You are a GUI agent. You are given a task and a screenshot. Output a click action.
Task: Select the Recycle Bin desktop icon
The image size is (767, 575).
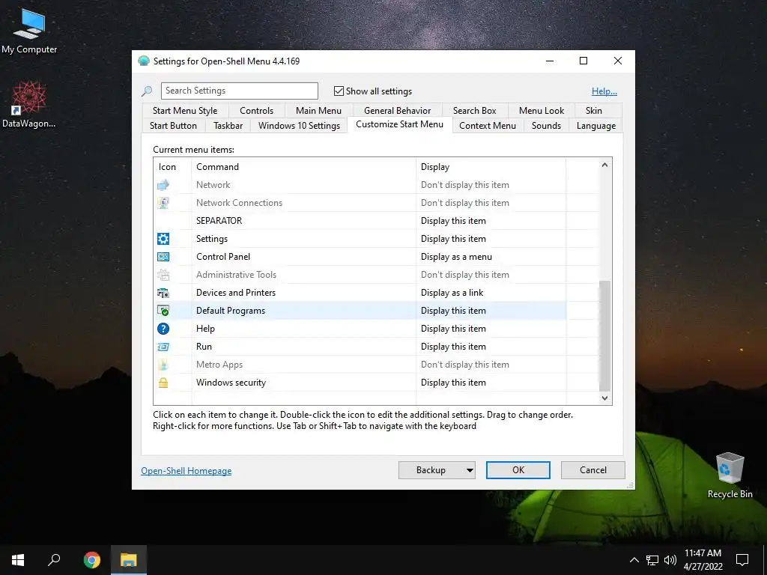pyautogui.click(x=730, y=475)
